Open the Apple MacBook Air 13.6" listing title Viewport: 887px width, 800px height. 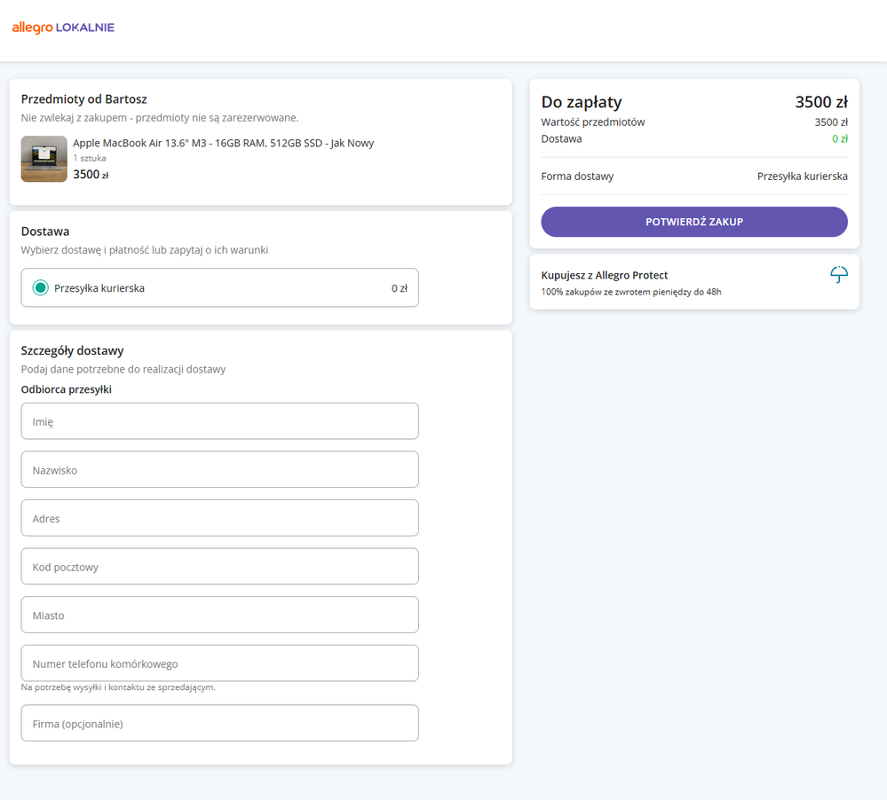click(224, 143)
